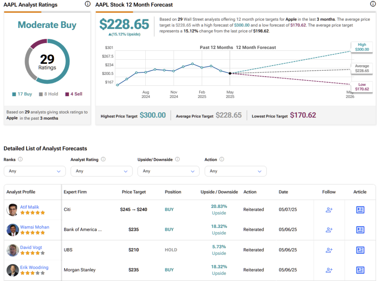Click Morgan Stanley firm name
The image size is (377, 281).
tap(80, 270)
